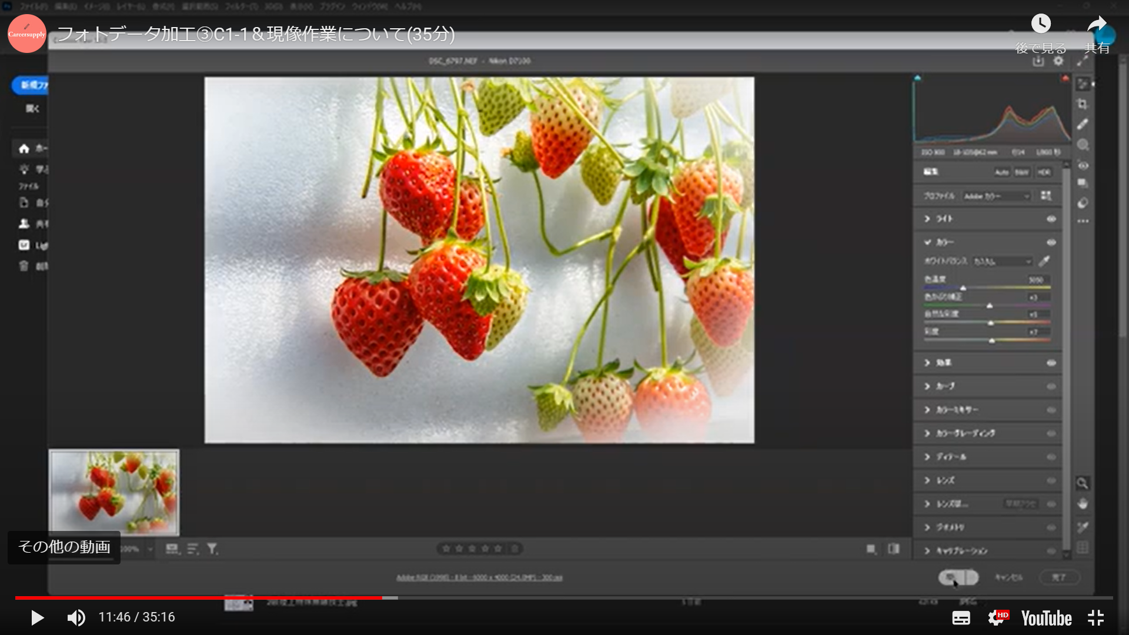The image size is (1129, 635).
Task: Pick the white balance eyedropper
Action: pyautogui.click(x=1045, y=261)
